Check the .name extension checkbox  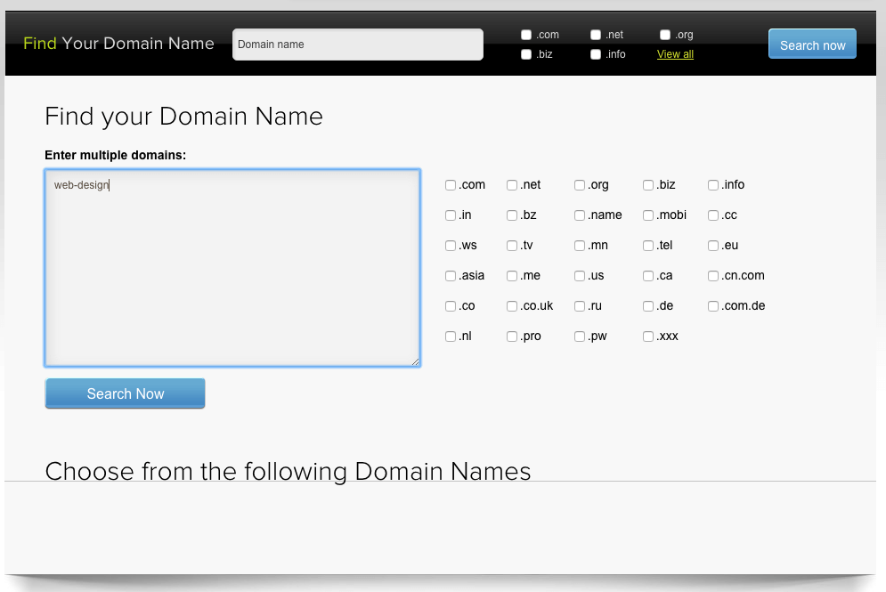click(x=579, y=215)
